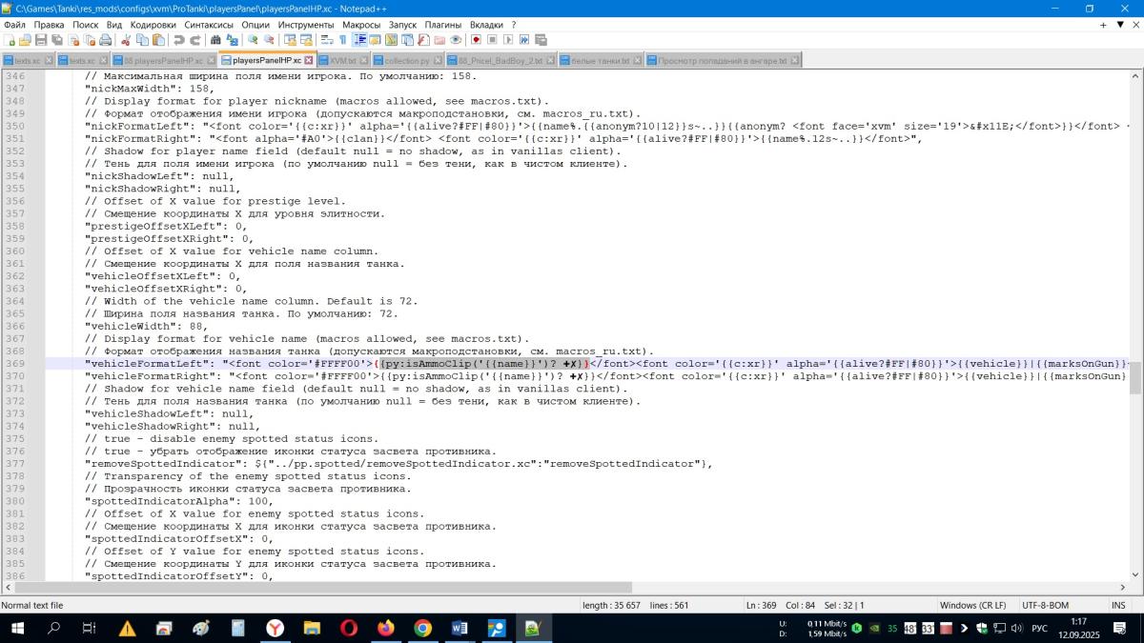This screenshot has height=643, width=1144.
Task: Click the Cut scissors toolbar icon
Action: click(x=126, y=40)
